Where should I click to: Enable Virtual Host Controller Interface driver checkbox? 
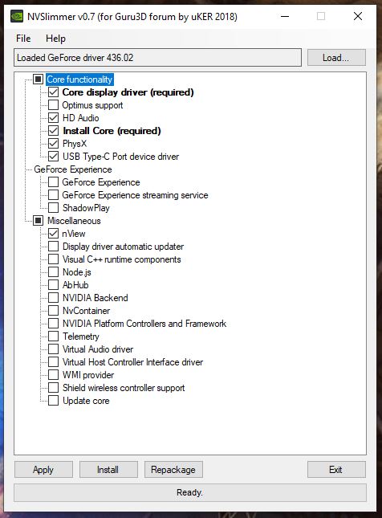click(x=53, y=362)
